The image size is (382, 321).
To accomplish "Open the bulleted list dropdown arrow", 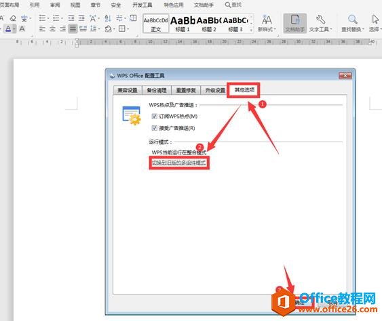I will 48,18.
